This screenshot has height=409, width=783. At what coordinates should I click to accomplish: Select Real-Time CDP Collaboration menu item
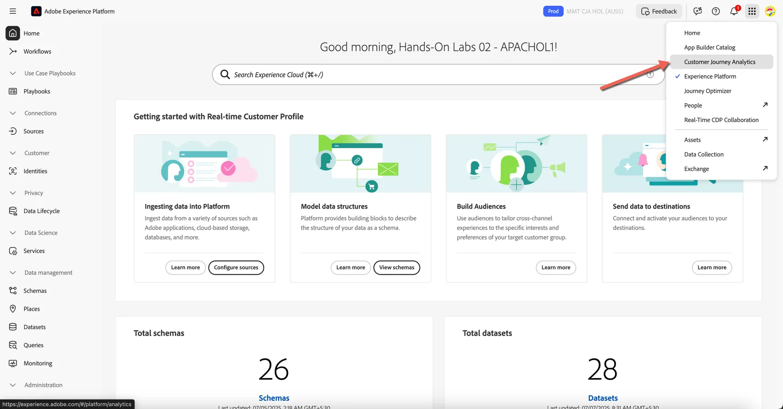[x=721, y=120]
